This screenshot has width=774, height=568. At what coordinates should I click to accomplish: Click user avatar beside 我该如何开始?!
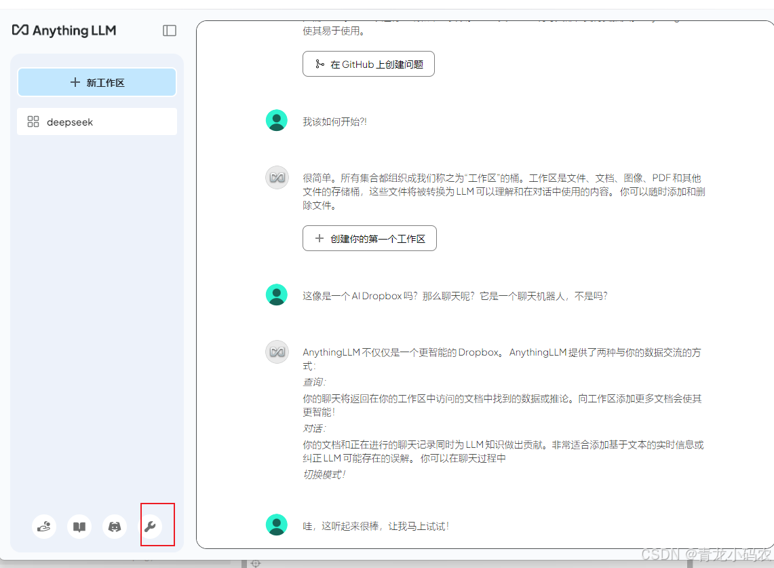click(x=277, y=121)
